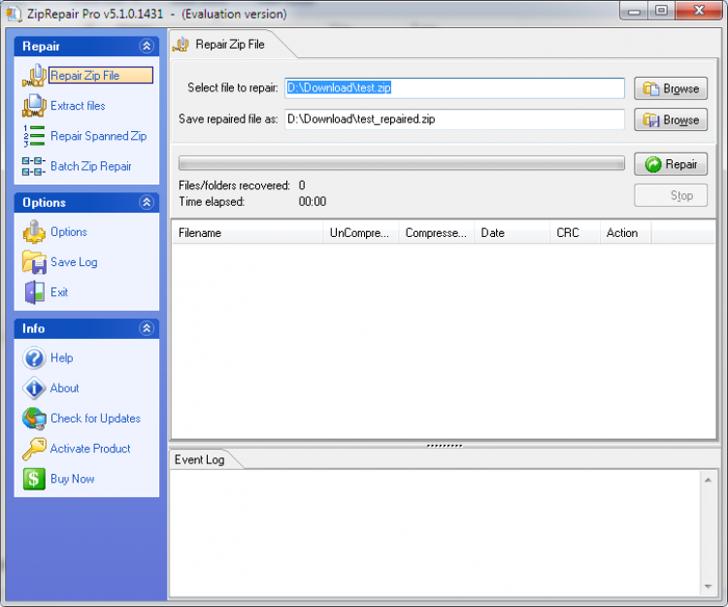Image resolution: width=728 pixels, height=607 pixels.
Task: Click the Save Log folder-disk icon
Action: pos(34,262)
